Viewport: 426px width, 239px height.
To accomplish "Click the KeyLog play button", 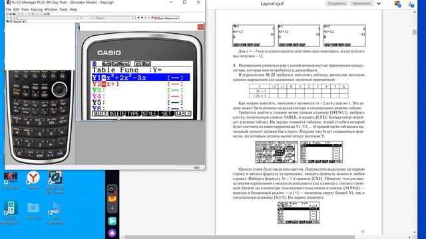I will click(x=138, y=18).
